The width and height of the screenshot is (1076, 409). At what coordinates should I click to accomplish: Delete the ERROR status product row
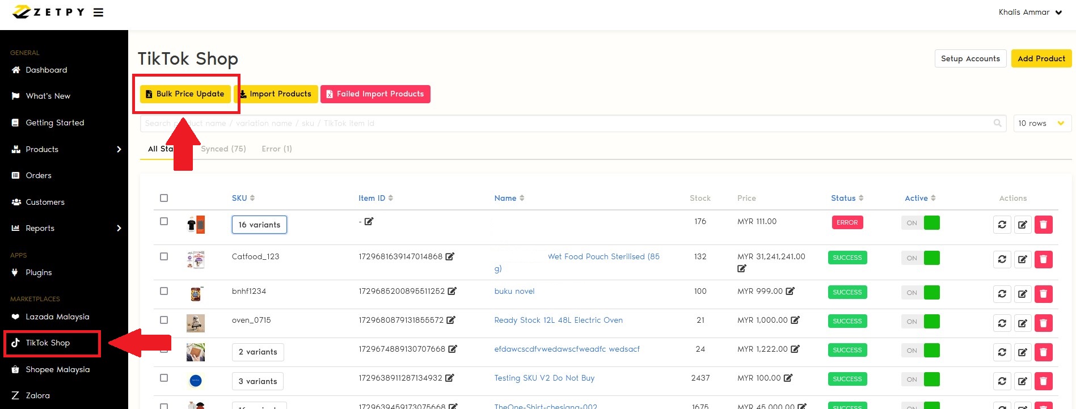[1044, 225]
